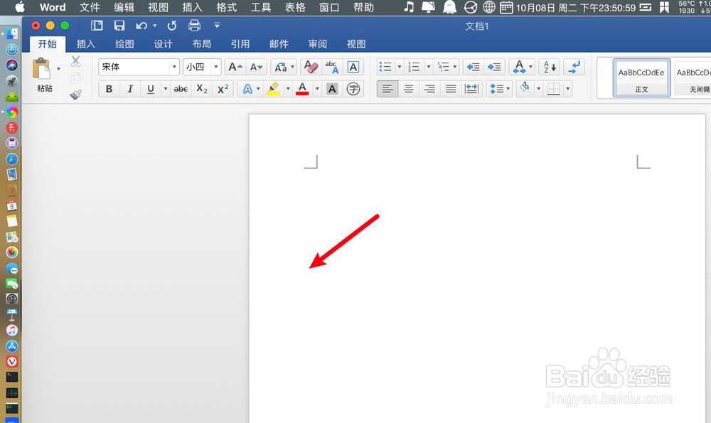
Task: Select the 正文 style
Action: coord(641,77)
